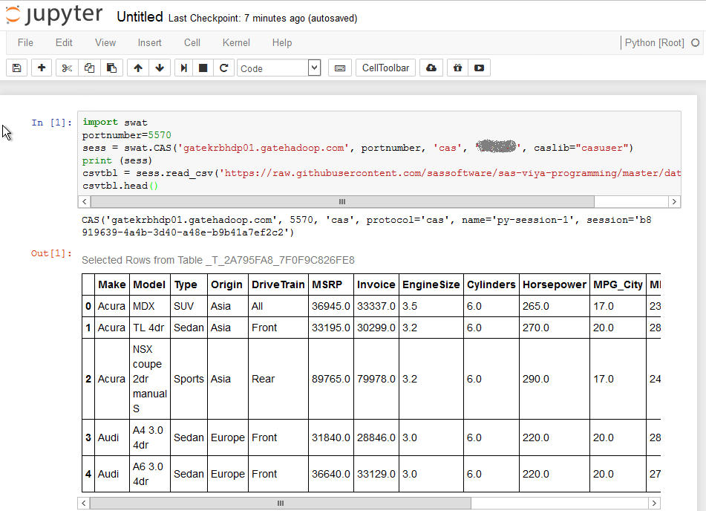
Task: Open the File menu
Action: [x=25, y=43]
